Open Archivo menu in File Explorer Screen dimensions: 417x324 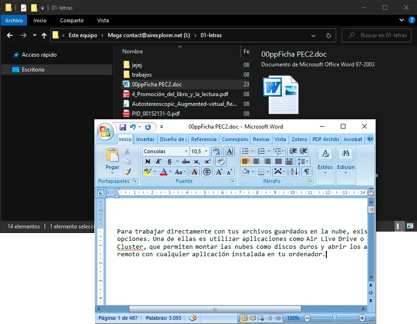(x=14, y=20)
